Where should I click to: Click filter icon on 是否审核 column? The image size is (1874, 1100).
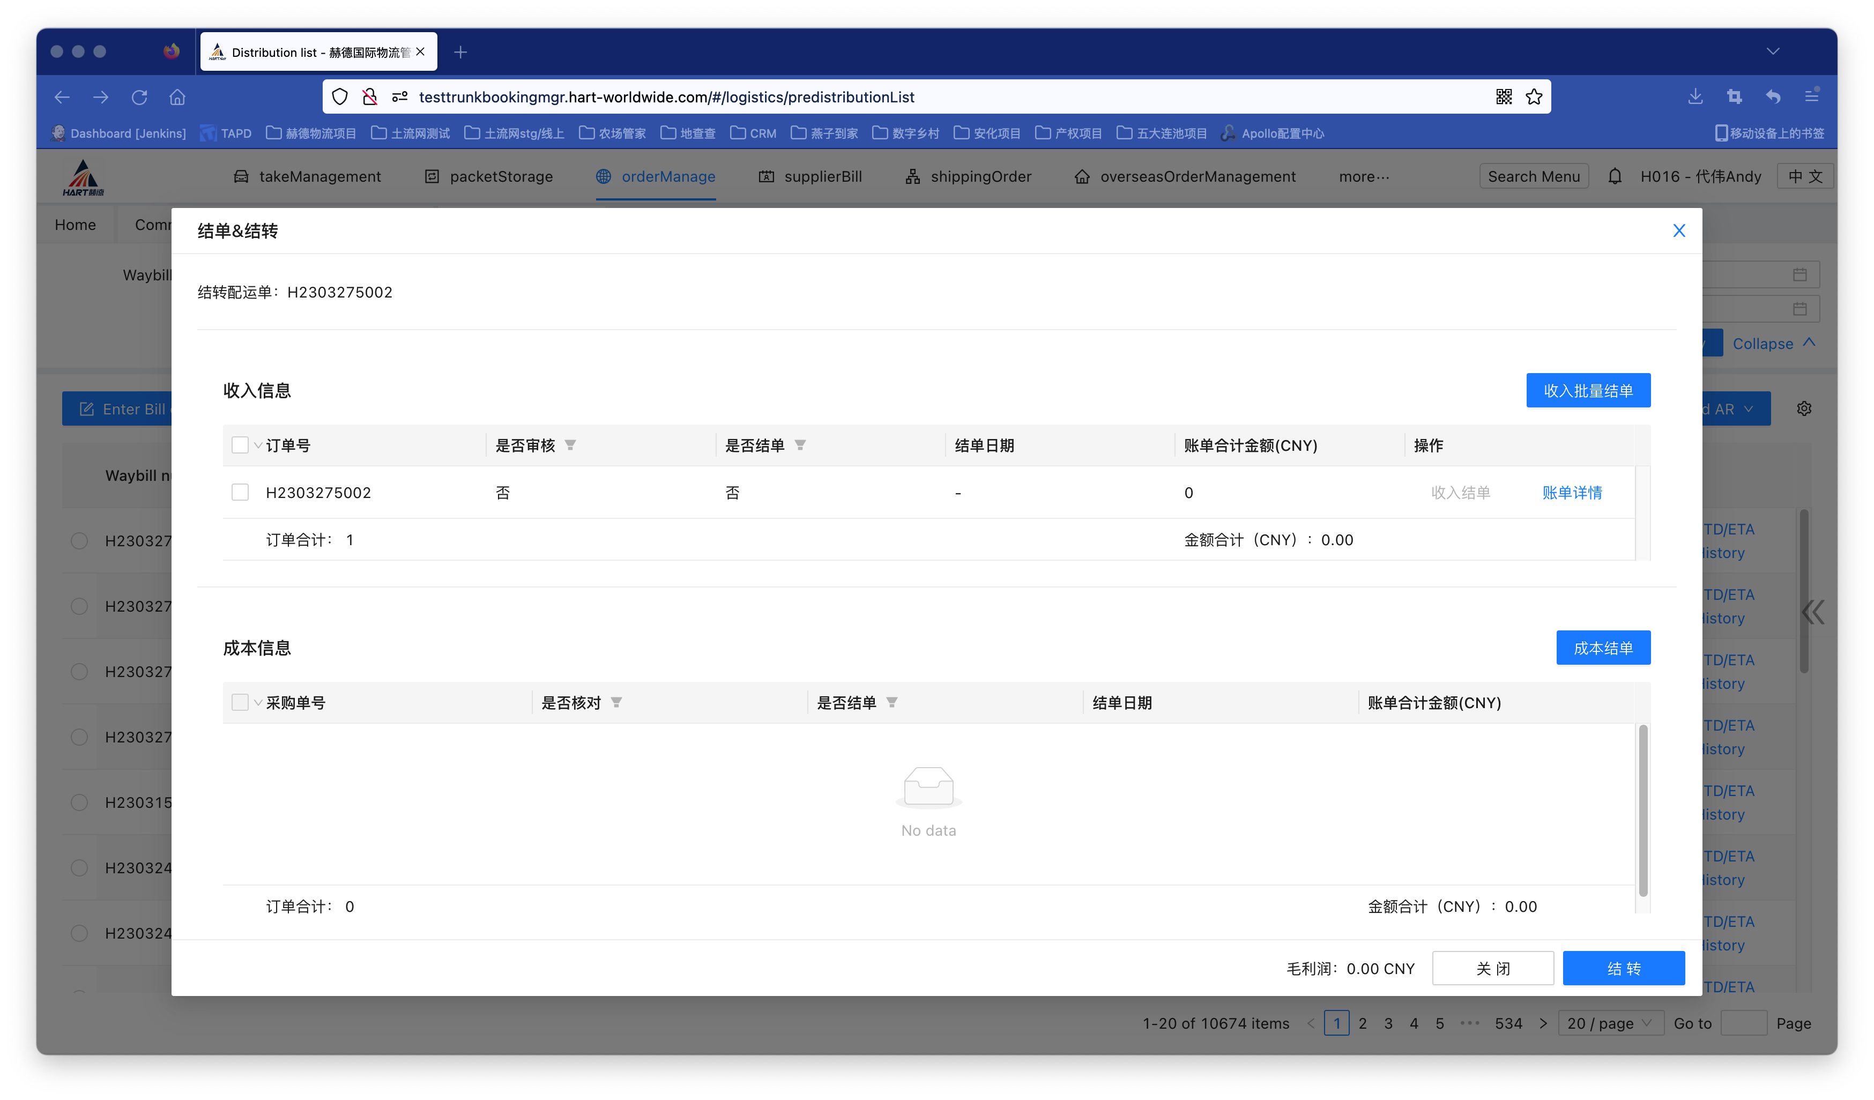[x=570, y=445]
